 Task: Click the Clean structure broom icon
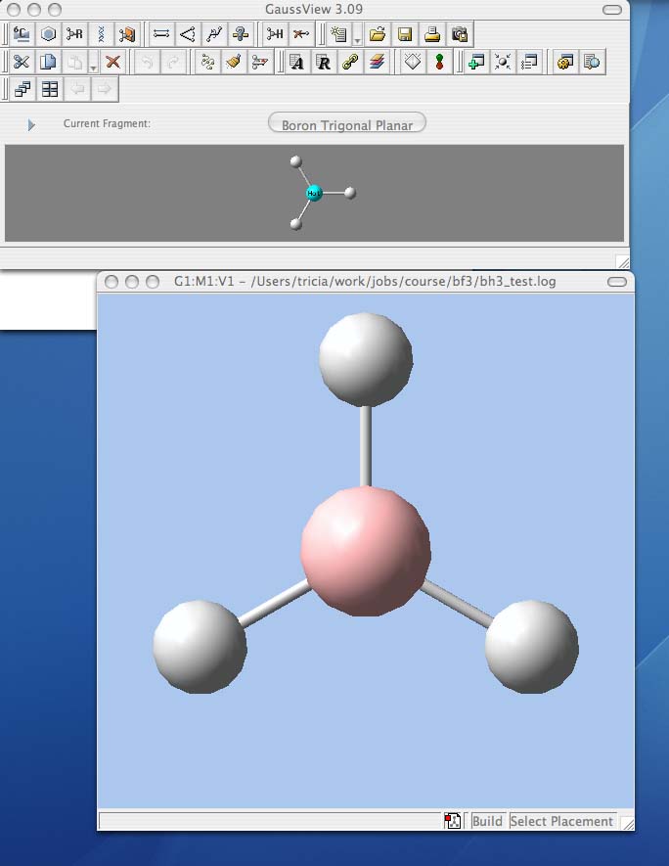[233, 62]
